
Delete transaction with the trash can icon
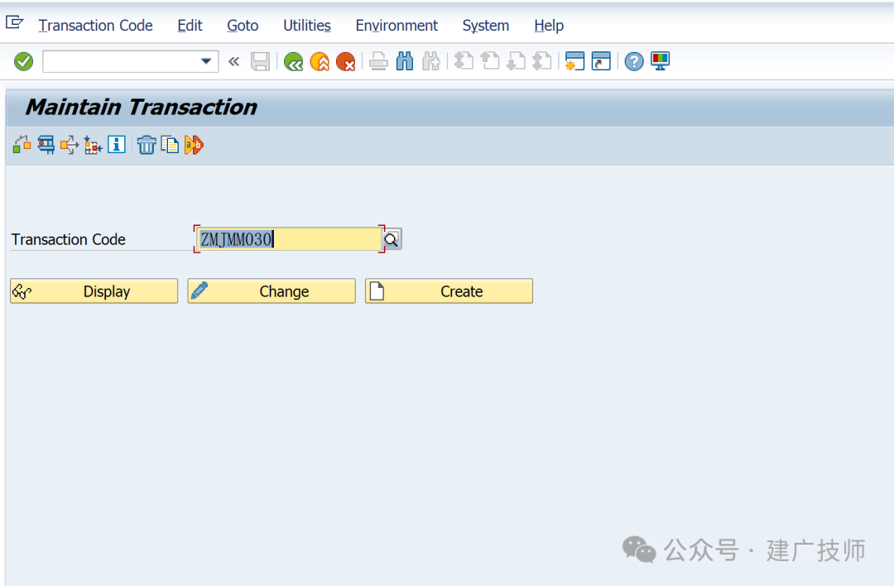(147, 145)
